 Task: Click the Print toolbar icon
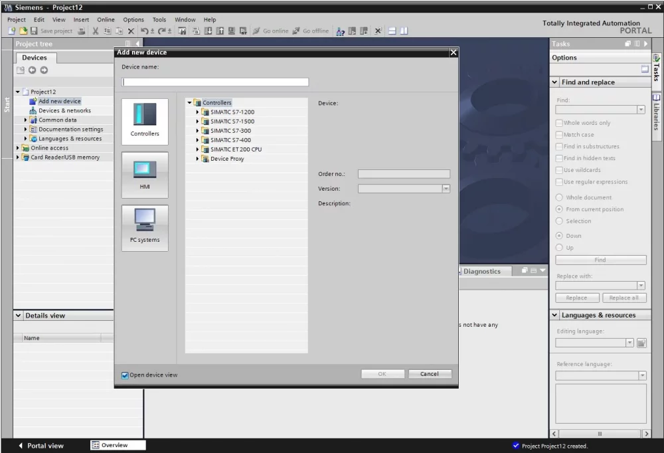pyautogui.click(x=82, y=31)
